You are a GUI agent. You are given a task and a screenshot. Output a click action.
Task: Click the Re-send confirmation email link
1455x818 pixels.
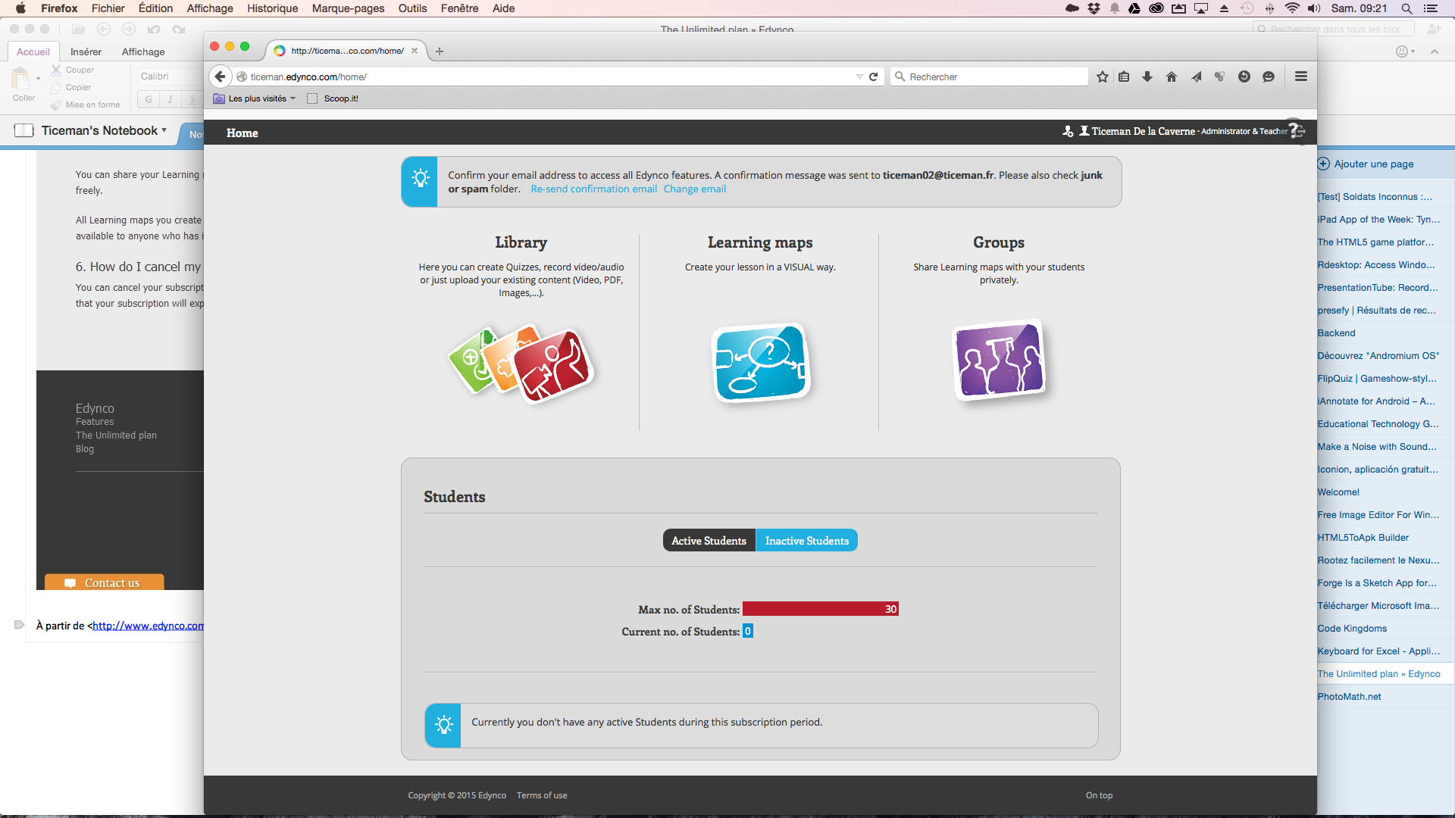click(593, 189)
